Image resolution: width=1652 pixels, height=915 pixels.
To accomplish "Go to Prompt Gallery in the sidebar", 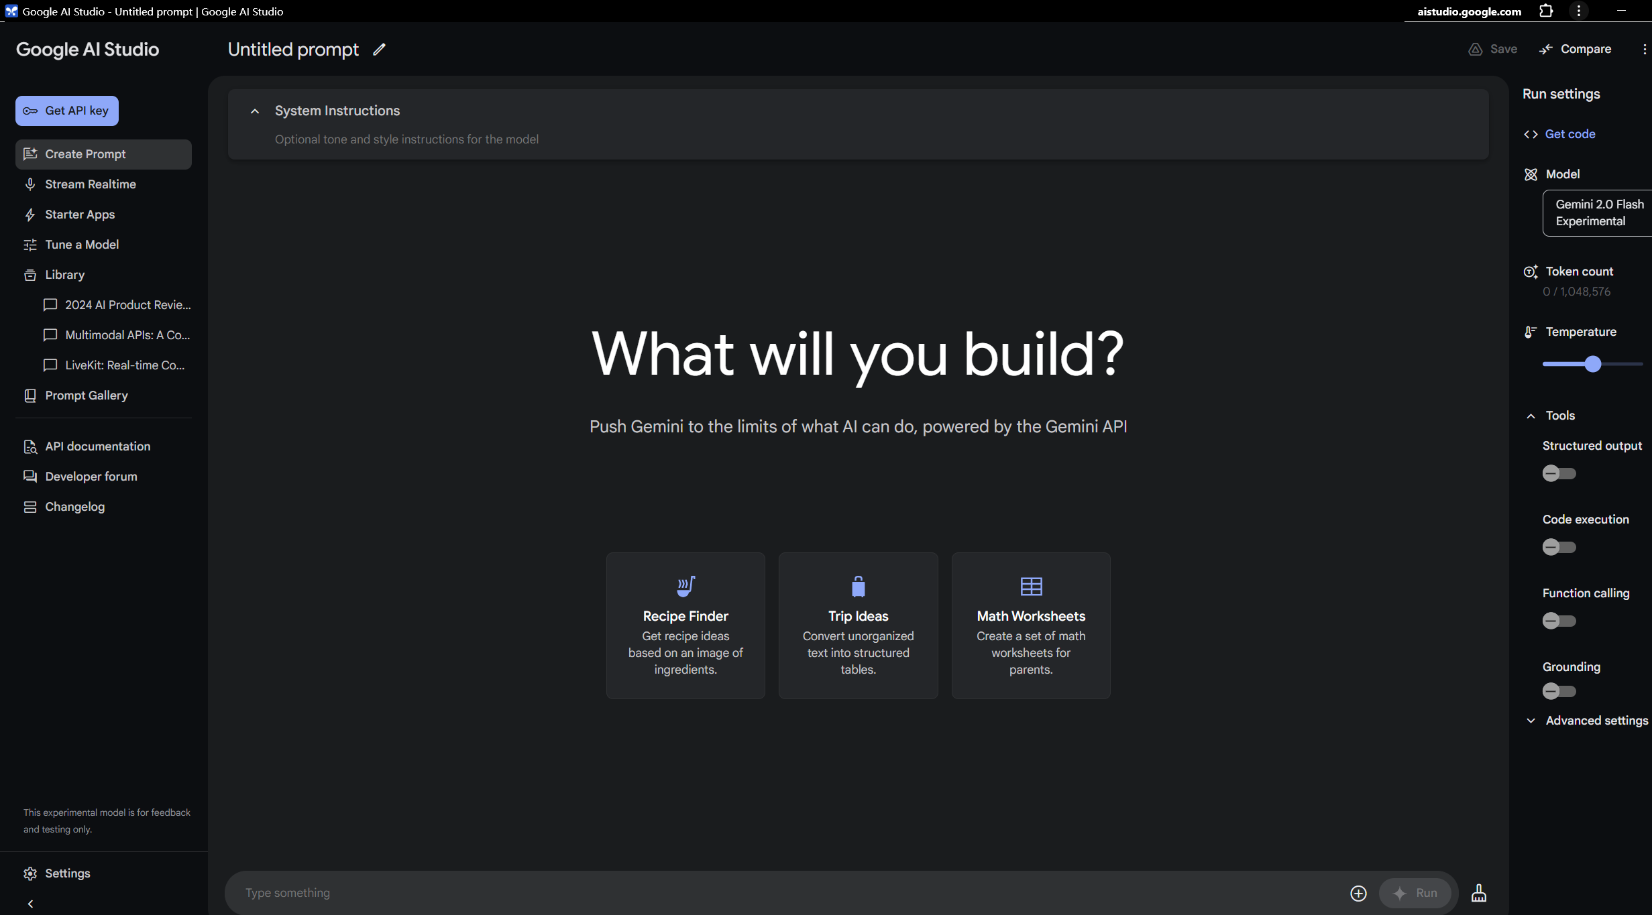I will (x=86, y=395).
